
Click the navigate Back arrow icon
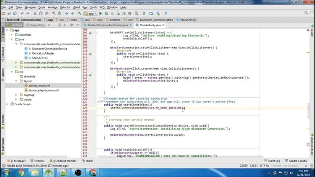coord(67,13)
